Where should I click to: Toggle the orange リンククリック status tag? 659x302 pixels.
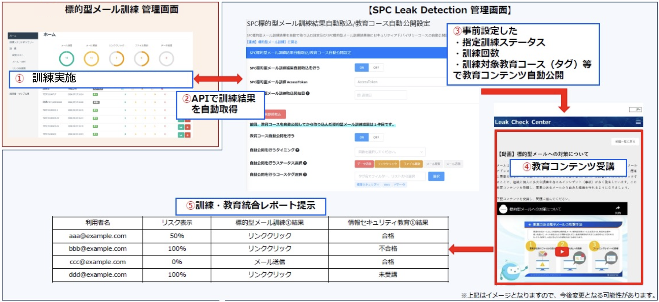(x=387, y=164)
